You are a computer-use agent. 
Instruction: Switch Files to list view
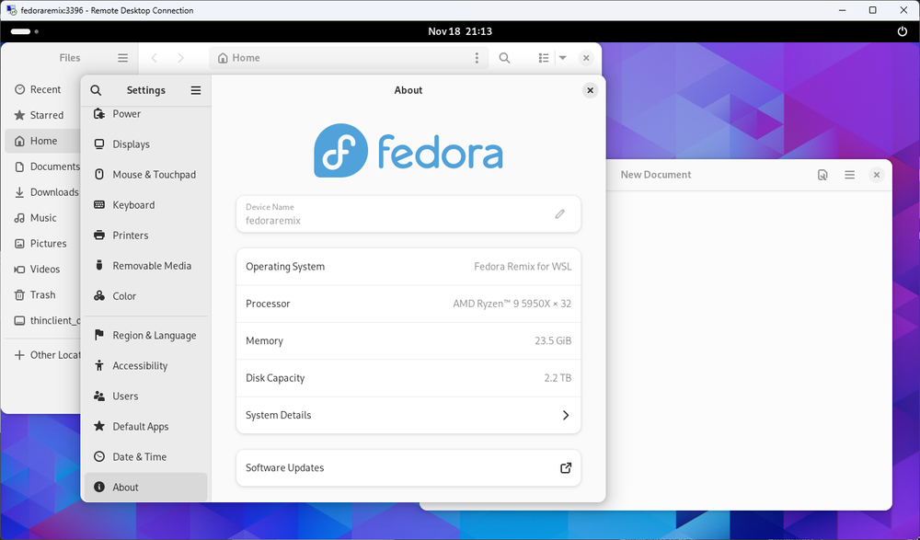coord(544,57)
